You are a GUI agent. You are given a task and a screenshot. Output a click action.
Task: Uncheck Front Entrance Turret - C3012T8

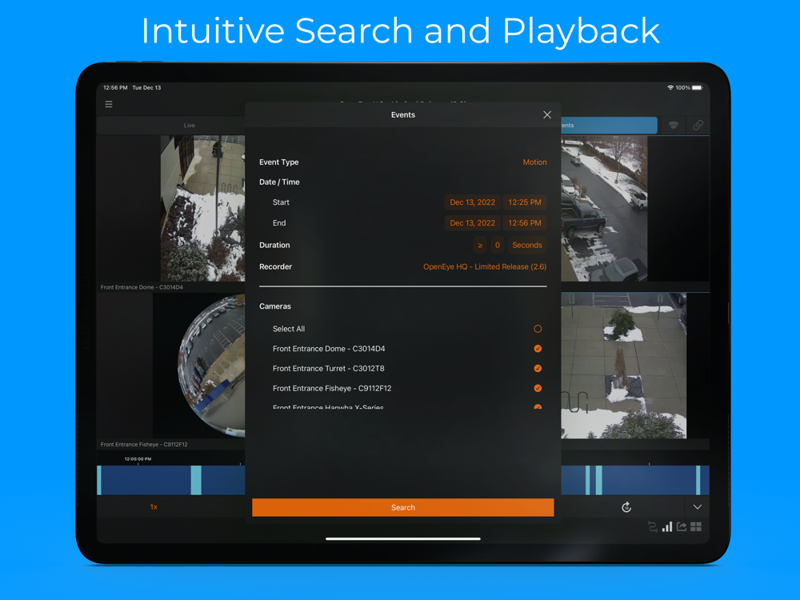[538, 368]
